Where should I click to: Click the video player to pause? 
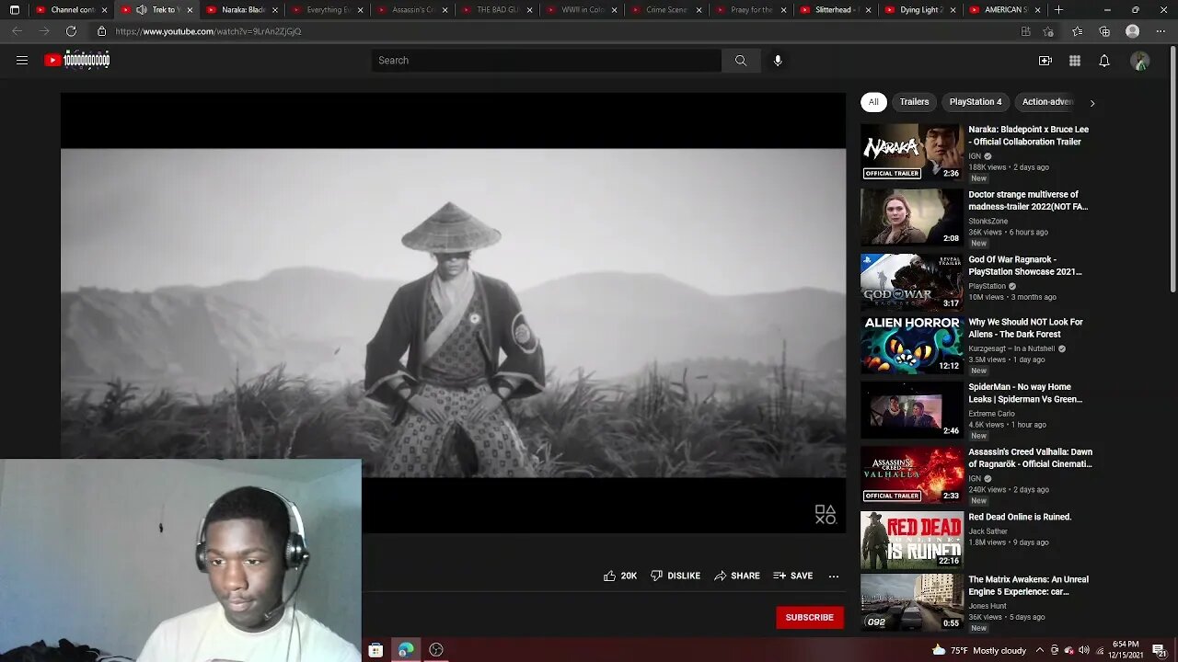(453, 313)
